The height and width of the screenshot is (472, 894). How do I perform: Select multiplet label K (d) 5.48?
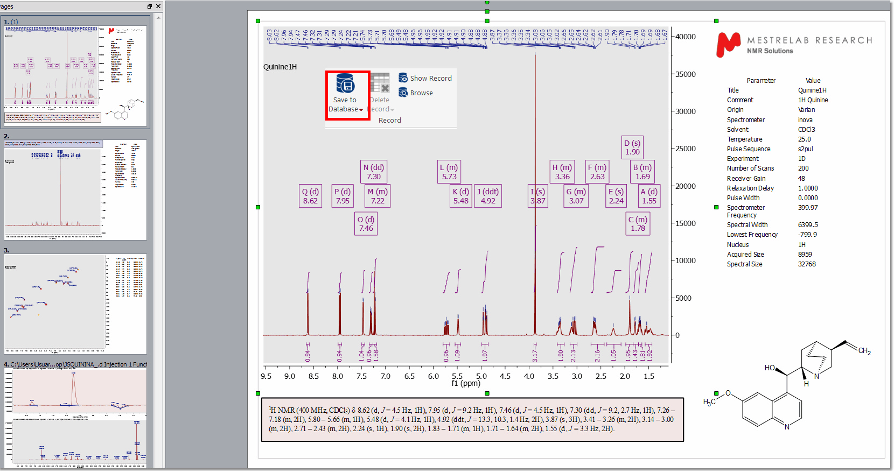[461, 196]
